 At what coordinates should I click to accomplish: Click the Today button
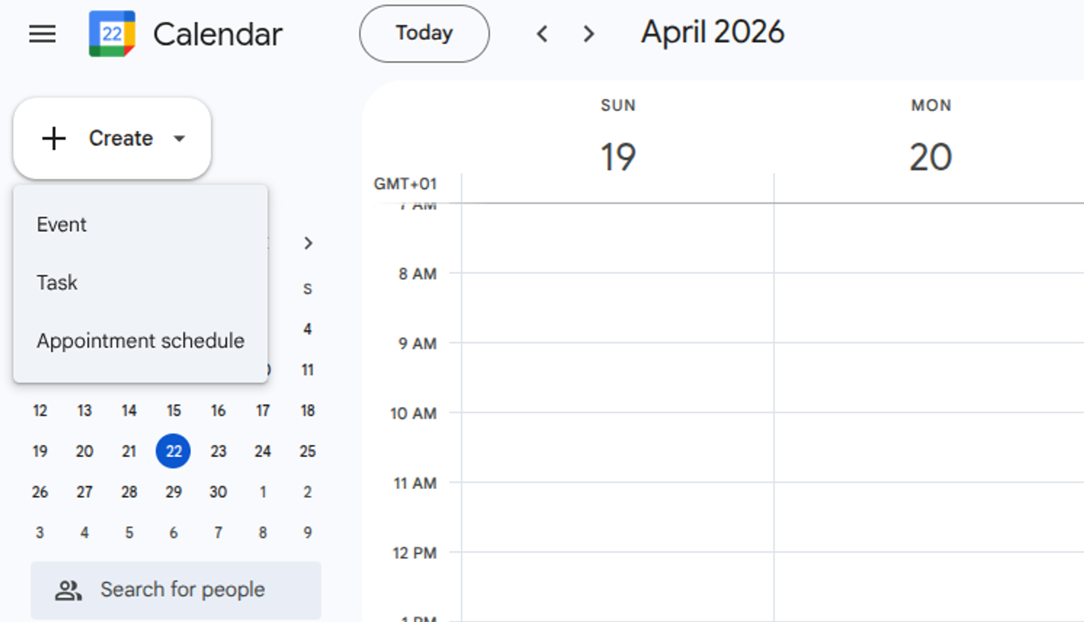(x=424, y=33)
